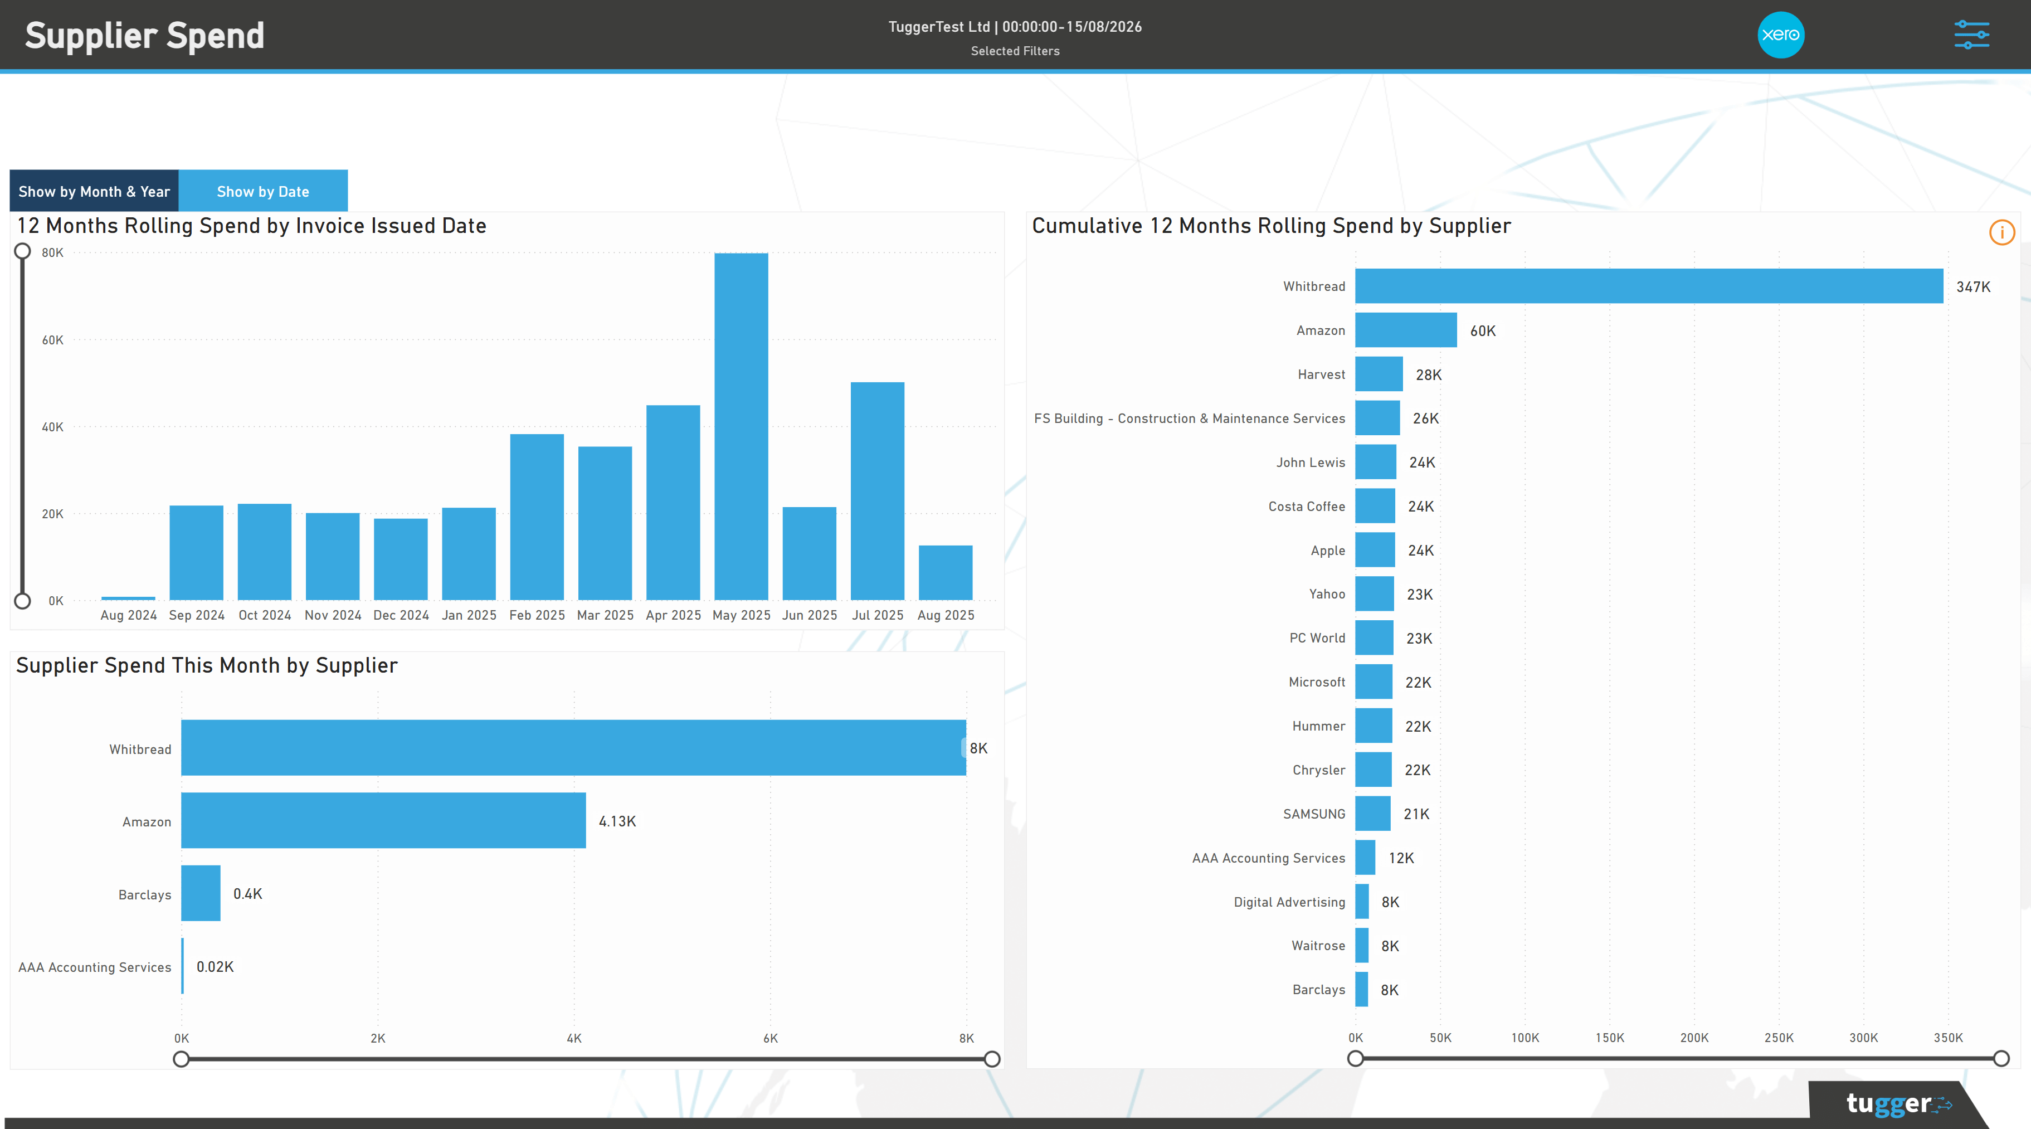Select the Nov 2024 bar
2031x1129 pixels.
(333, 557)
